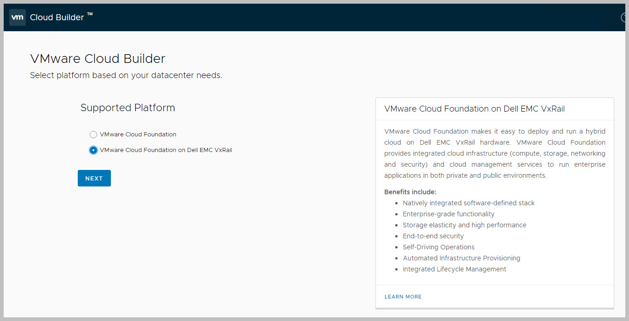
Task: Click "Storage elasticity and high performance" bullet
Action: pyautogui.click(x=464, y=225)
